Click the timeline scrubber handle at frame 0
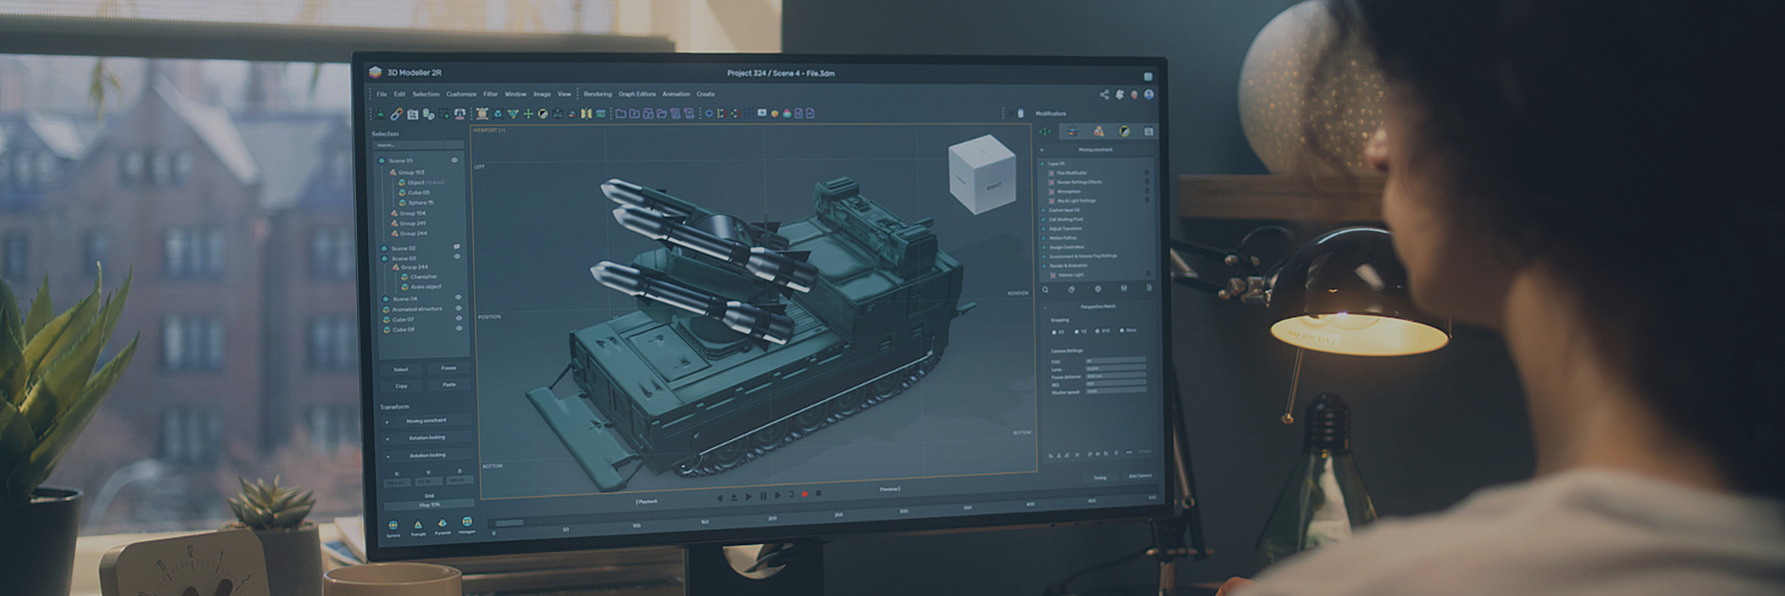Image resolution: width=1785 pixels, height=596 pixels. click(509, 523)
